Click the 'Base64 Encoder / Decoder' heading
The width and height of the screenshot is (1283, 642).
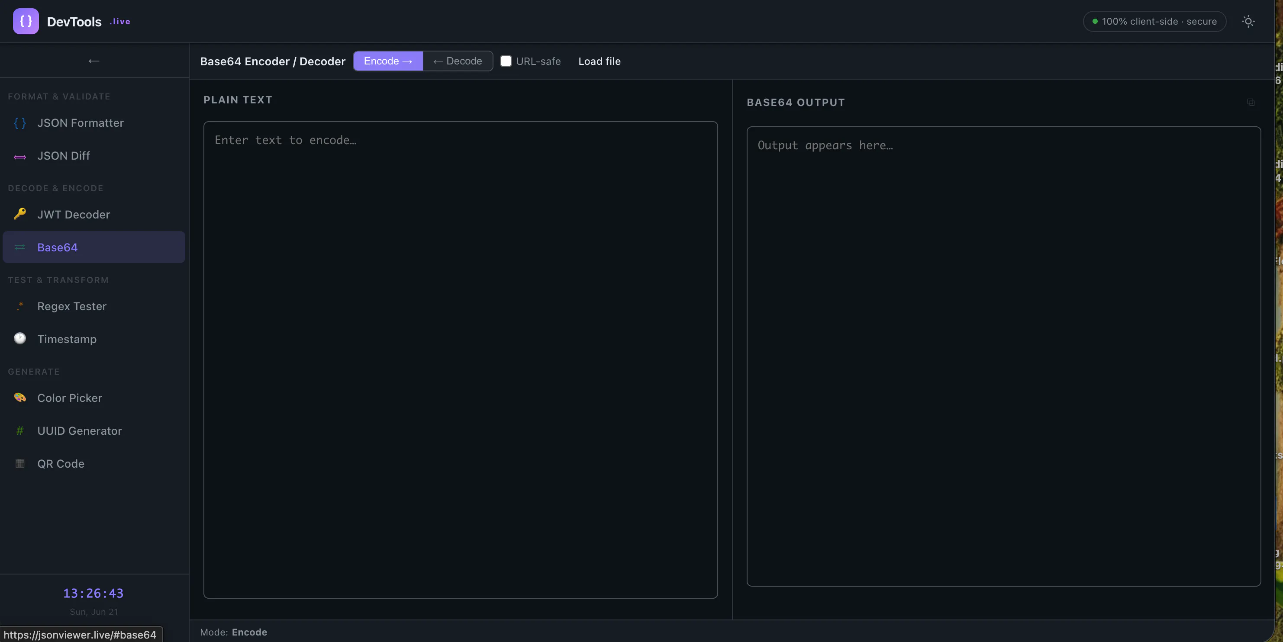[272, 61]
